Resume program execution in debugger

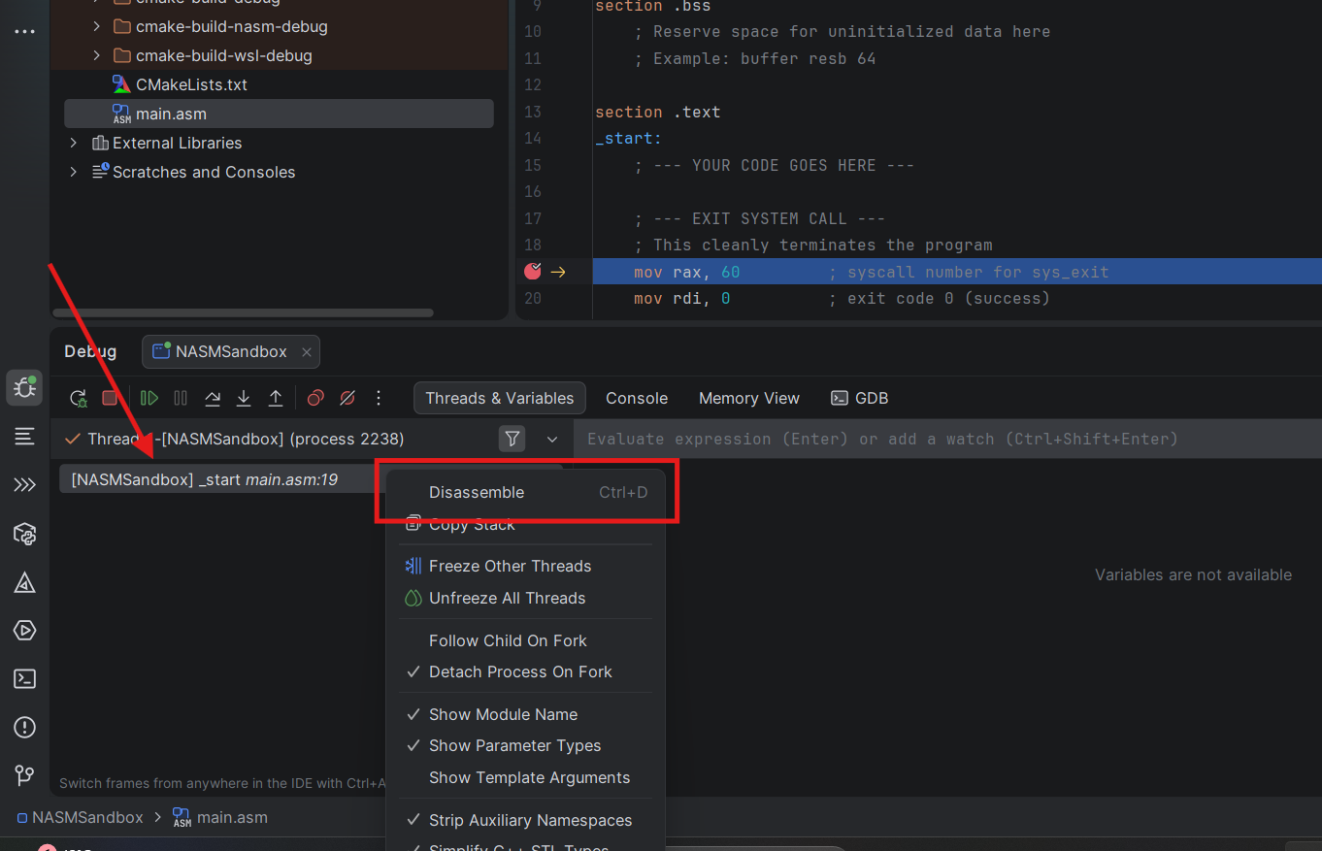point(149,398)
